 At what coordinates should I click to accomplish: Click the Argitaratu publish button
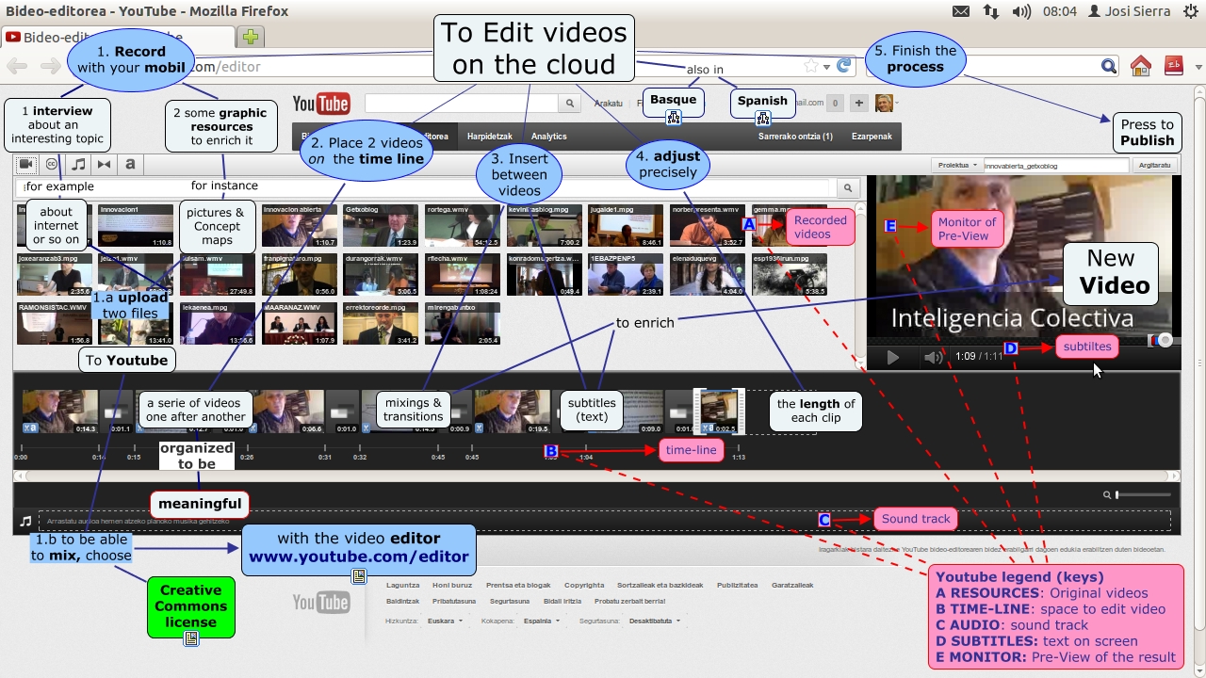1154,165
